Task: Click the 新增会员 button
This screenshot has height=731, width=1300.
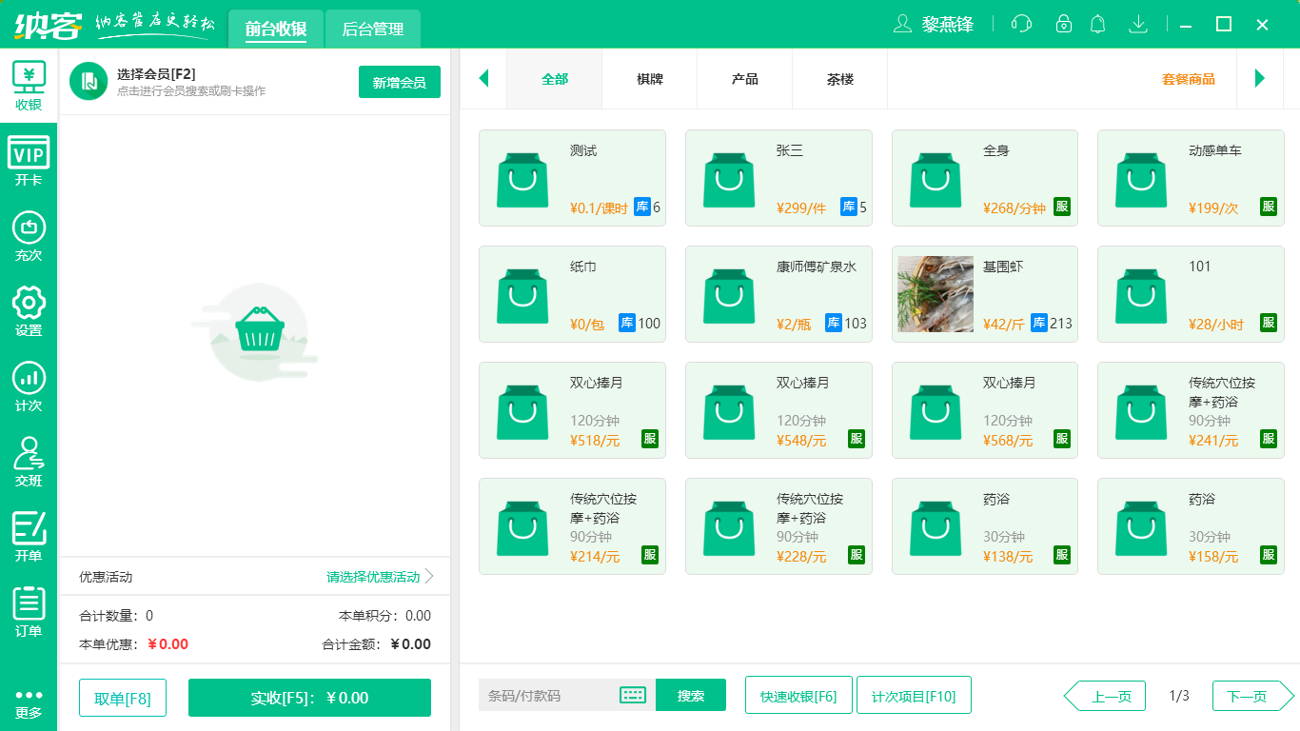Action: [x=399, y=82]
